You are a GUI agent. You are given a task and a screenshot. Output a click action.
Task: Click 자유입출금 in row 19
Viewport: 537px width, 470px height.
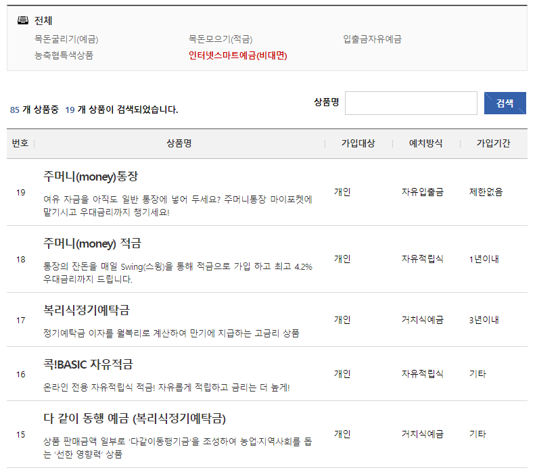coord(423,192)
